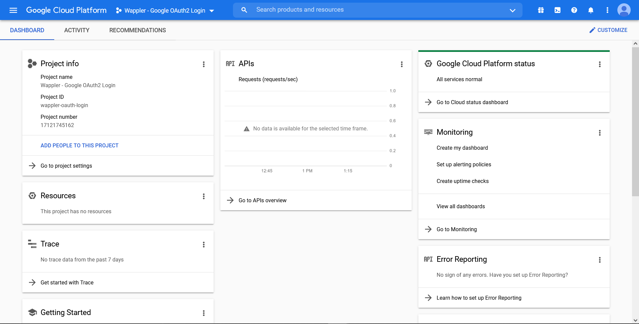Open the Resources card options menu

click(x=204, y=196)
